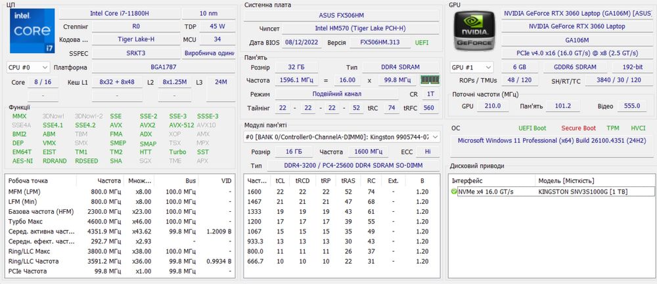
Task: Click the Intel Core i7-11800H name field
Action: tap(120, 13)
